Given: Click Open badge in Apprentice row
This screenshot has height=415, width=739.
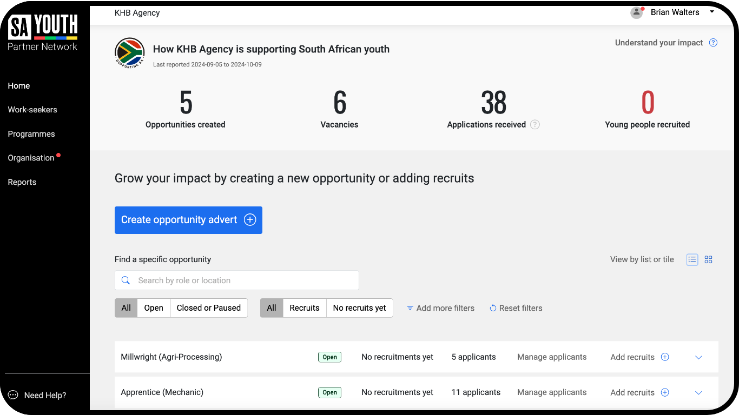Looking at the screenshot, I should click(329, 393).
